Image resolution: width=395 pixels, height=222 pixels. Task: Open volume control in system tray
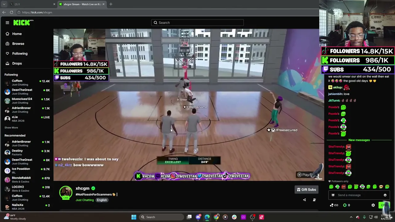pos(376,217)
